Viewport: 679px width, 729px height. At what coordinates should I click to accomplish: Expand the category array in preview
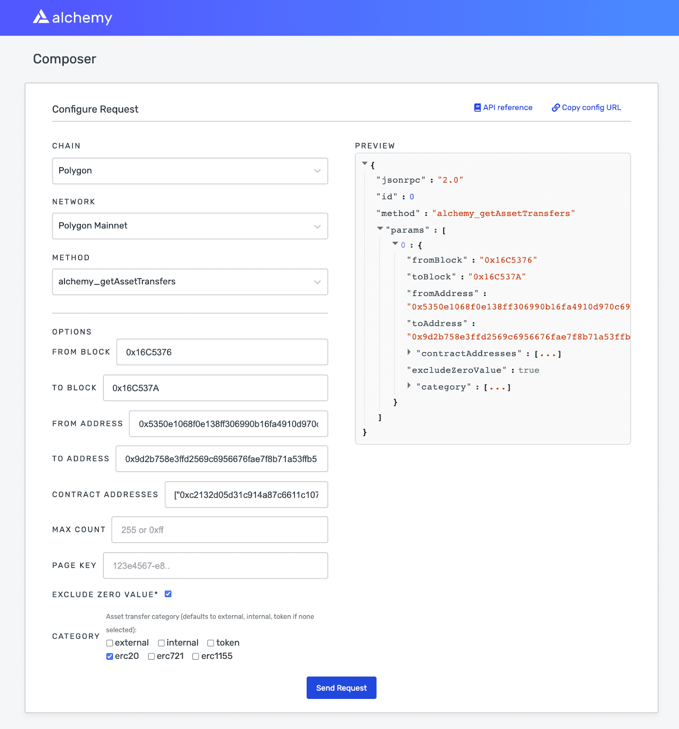[x=409, y=385]
